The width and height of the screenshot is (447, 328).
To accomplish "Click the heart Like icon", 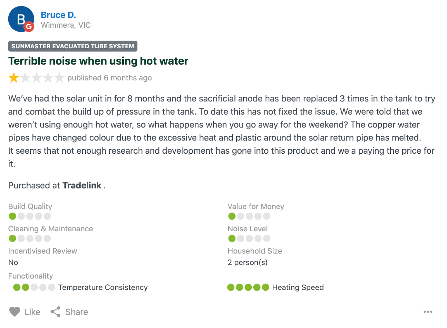I will coord(15,312).
